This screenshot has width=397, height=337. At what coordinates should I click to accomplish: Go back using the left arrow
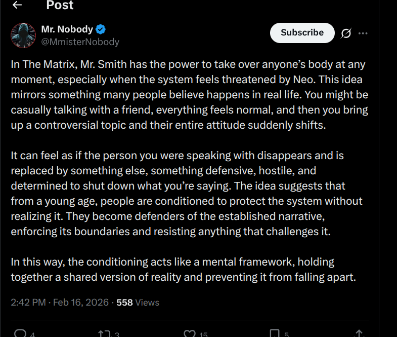(17, 5)
